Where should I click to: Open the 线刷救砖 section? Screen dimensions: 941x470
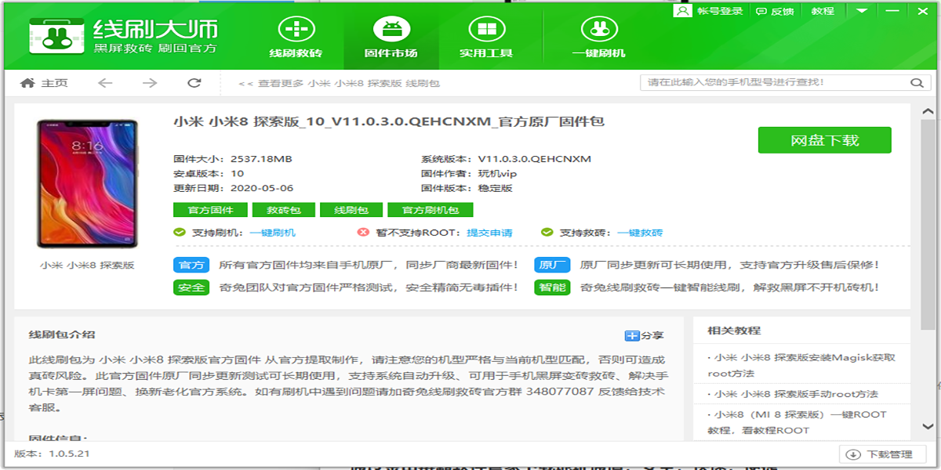(295, 37)
